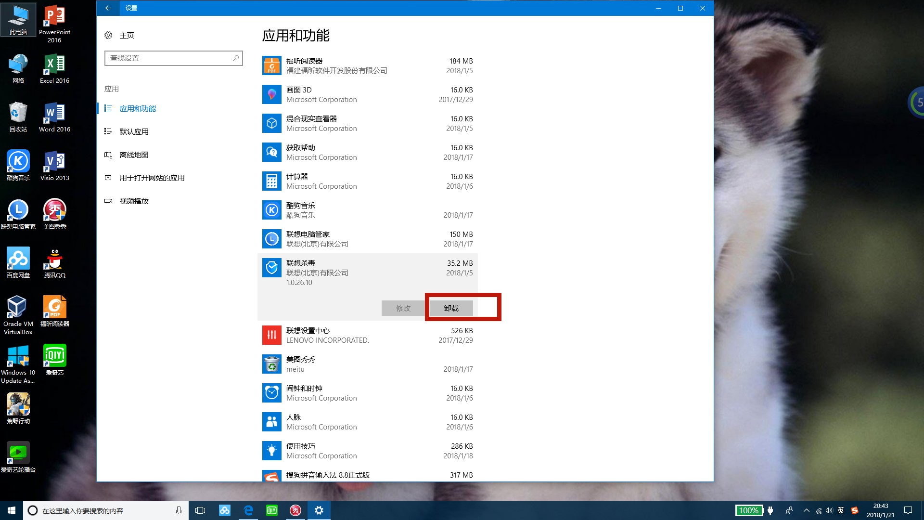
Task: Click the settings gear 主页 icon
Action: pyautogui.click(x=108, y=35)
